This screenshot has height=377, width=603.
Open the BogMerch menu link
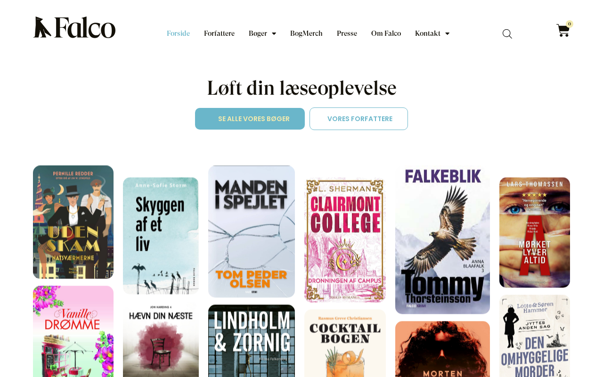[x=306, y=33]
